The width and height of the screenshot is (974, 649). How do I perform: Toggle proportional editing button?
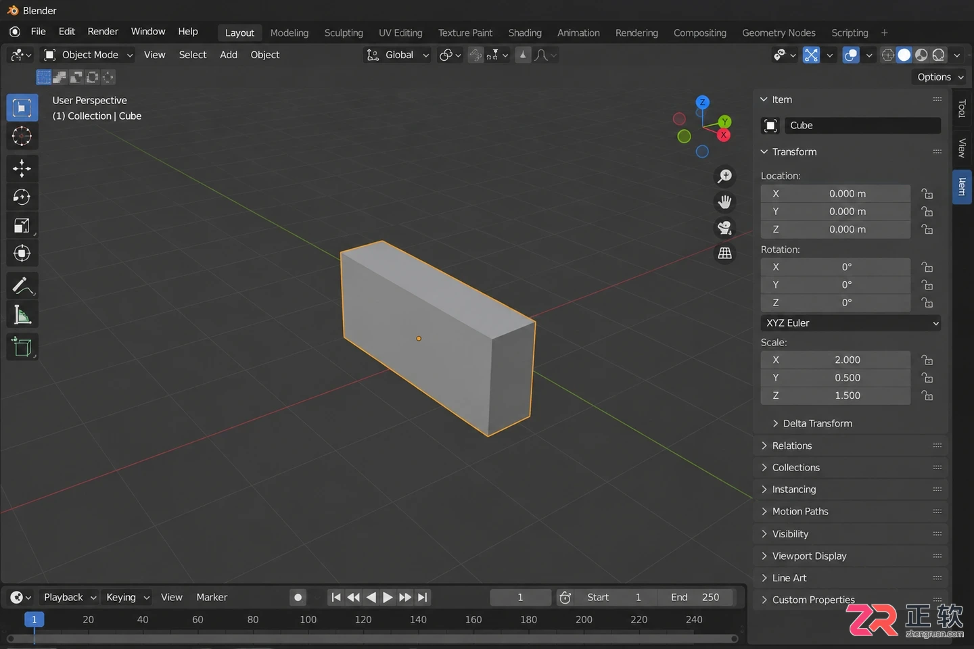coord(523,55)
